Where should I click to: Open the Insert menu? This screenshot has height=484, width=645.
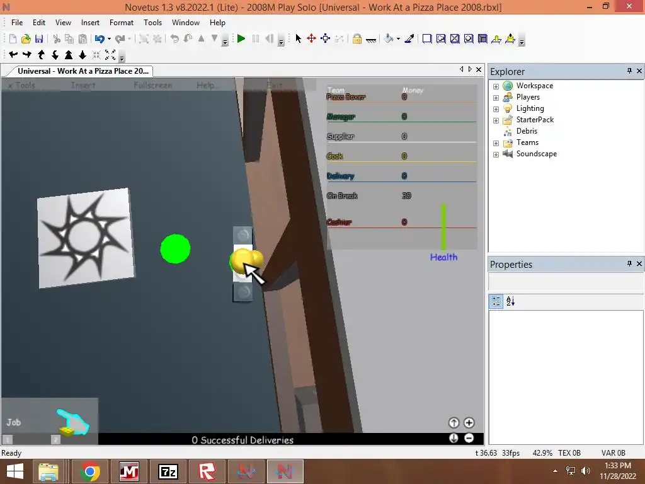[90, 23]
